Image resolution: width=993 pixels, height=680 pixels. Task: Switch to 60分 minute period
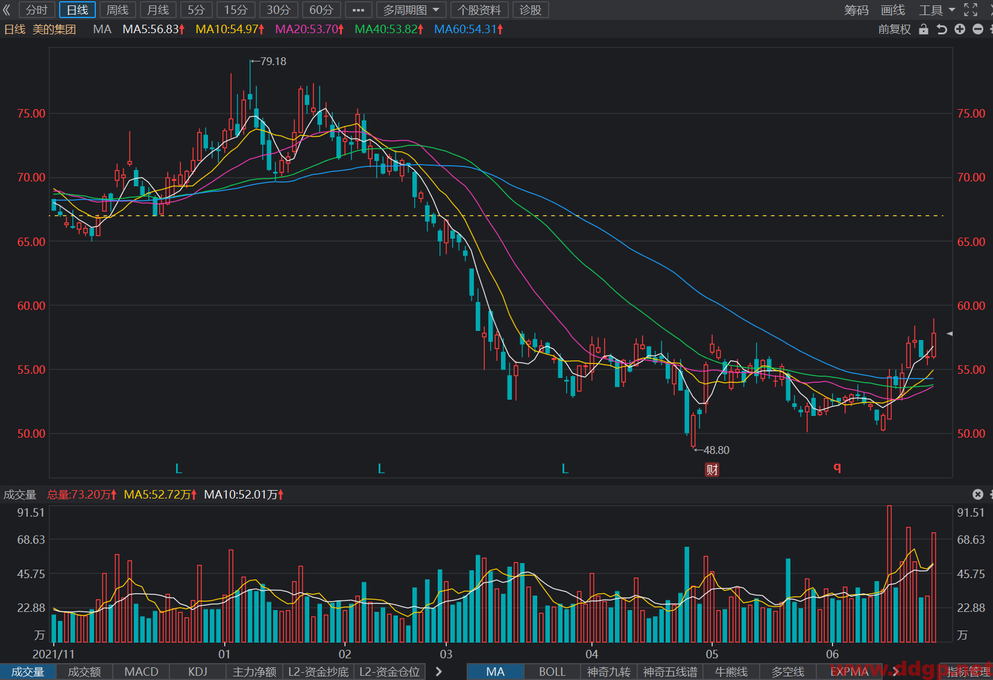tap(321, 10)
